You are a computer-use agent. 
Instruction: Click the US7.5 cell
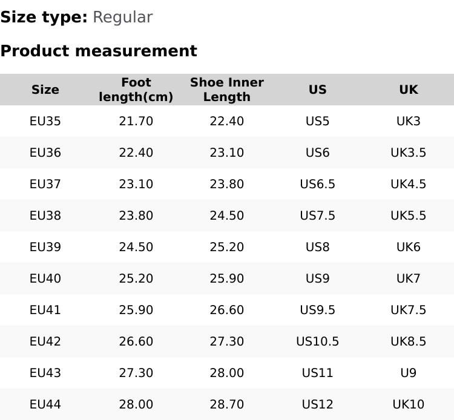318,215
